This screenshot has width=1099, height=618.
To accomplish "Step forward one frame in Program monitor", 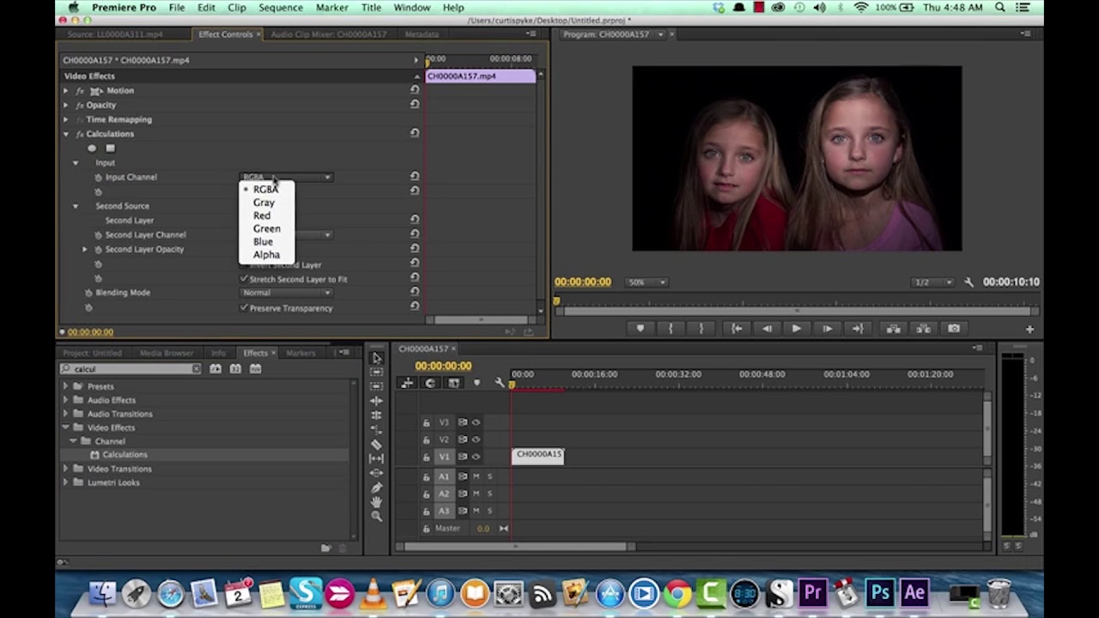I will click(827, 329).
